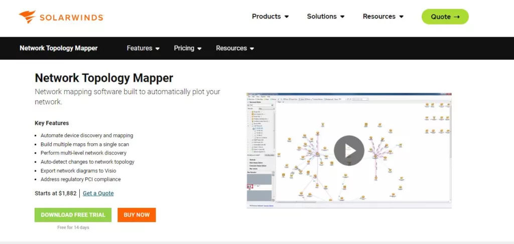The width and height of the screenshot is (514, 244).
Task: Expand the top Resources dropdown arrow
Action: (x=401, y=17)
